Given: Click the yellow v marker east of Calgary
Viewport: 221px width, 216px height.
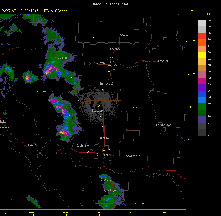Looking at the screenshot, I should (x=110, y=150).
